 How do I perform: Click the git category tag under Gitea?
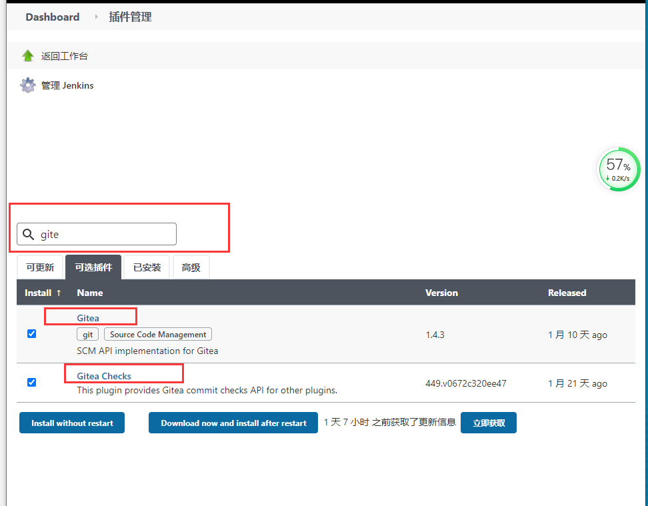[87, 334]
